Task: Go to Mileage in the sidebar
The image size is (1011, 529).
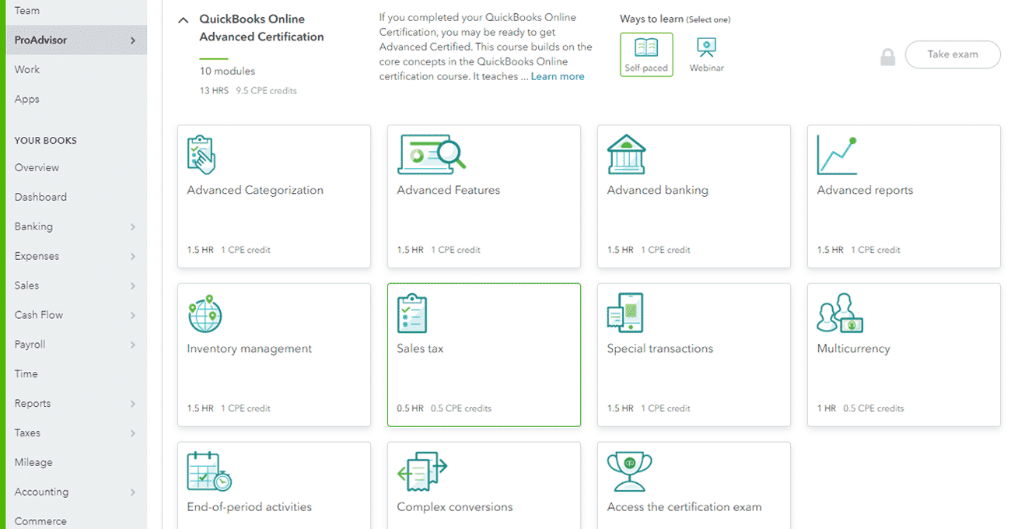Action: (x=33, y=463)
